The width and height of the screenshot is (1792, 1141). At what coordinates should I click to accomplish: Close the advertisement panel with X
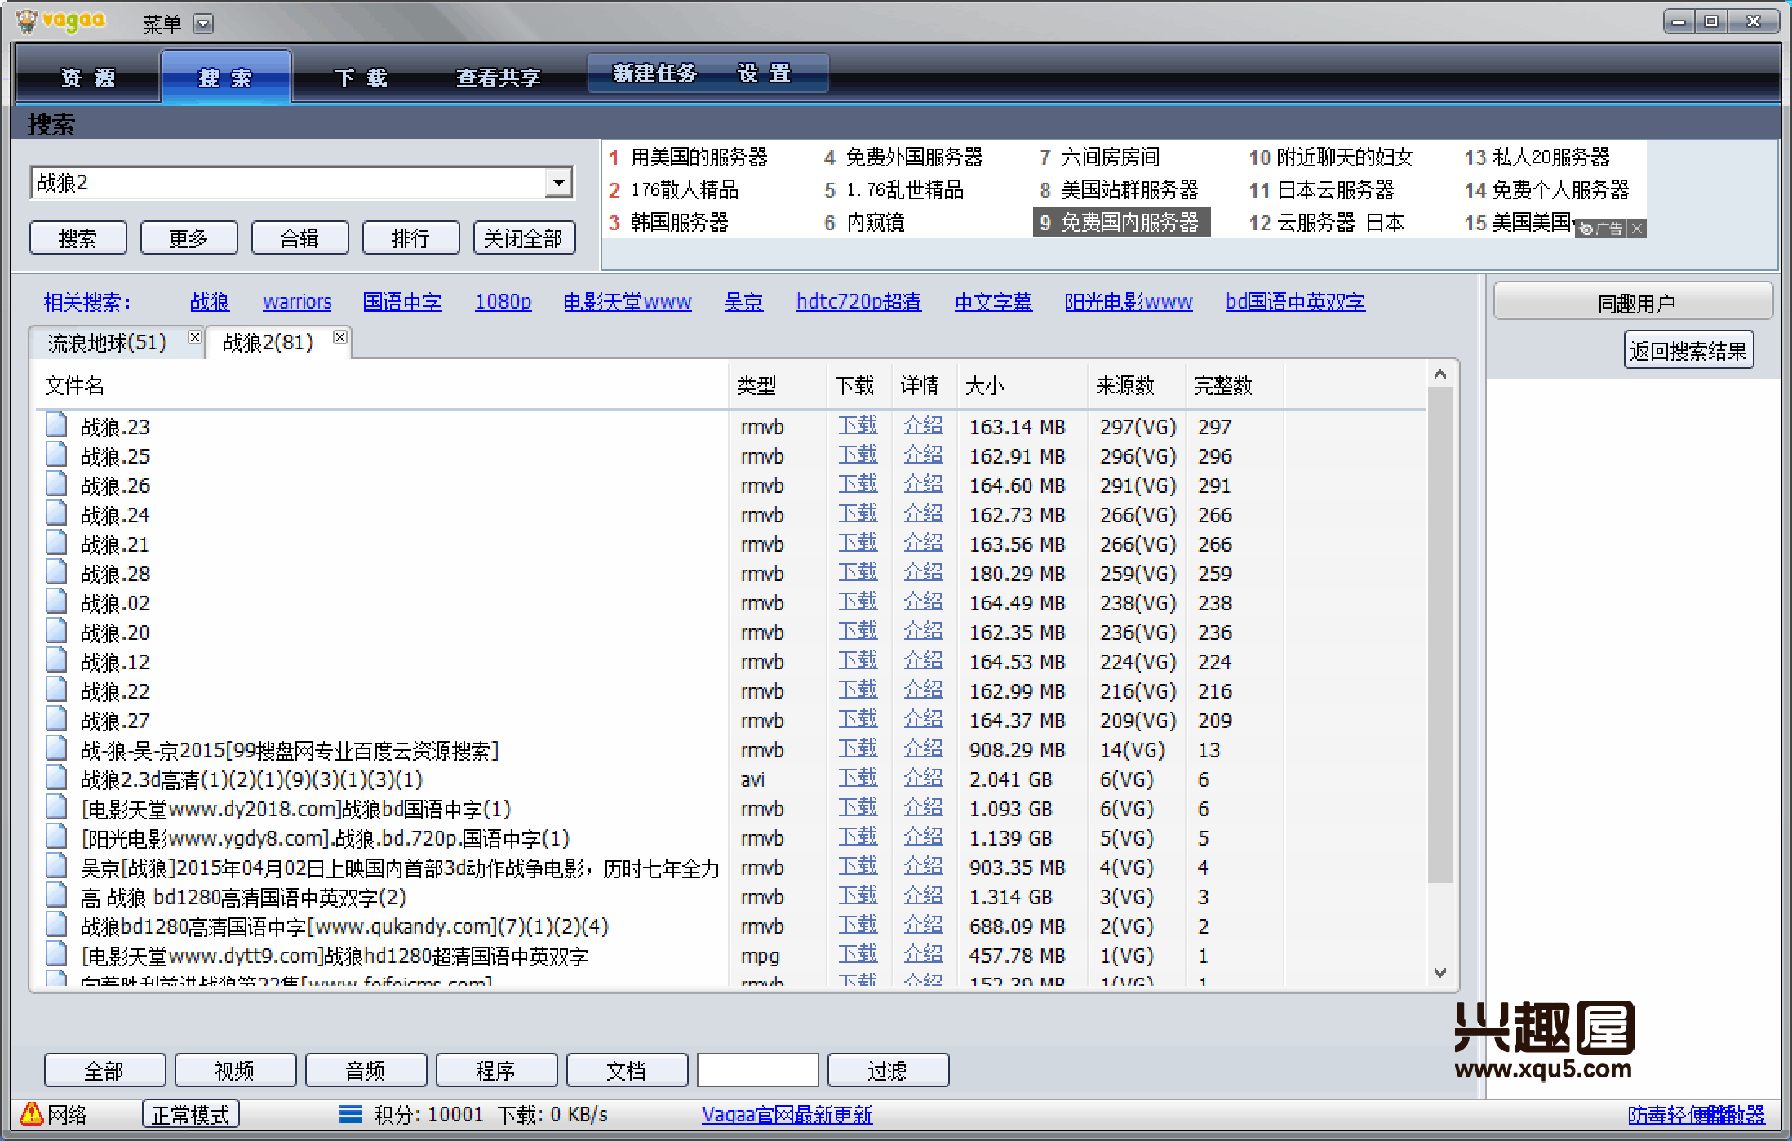(x=1637, y=229)
